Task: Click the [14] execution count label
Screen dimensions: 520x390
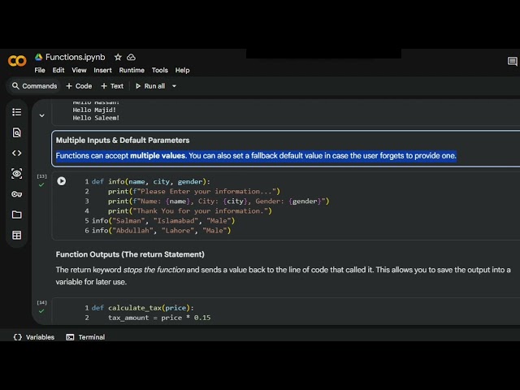Action: 41,302
